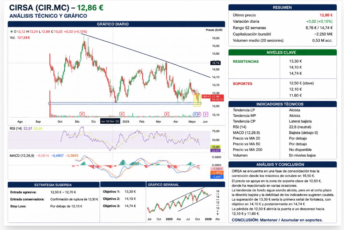
Task: Click the red CIRSA 12,86 last price tag
Action: (x=213, y=98)
